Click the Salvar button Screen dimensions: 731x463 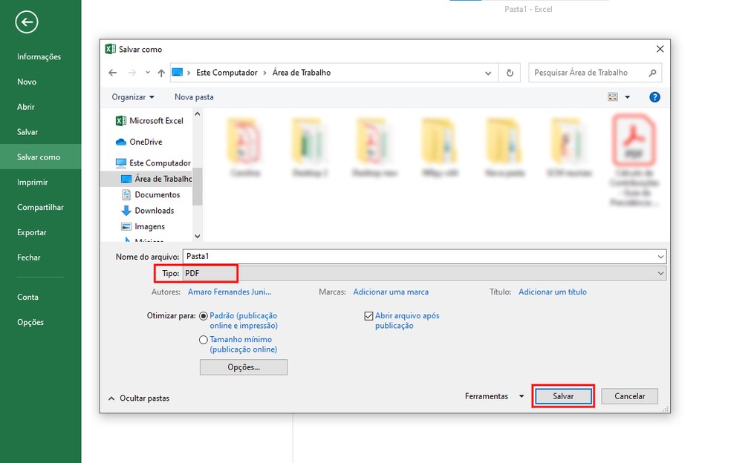(563, 395)
